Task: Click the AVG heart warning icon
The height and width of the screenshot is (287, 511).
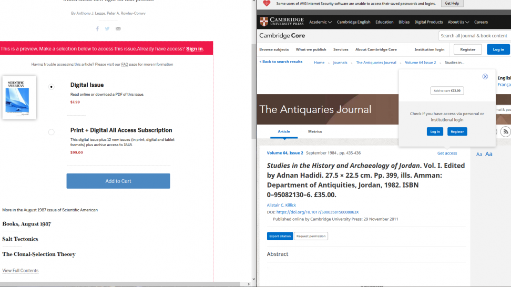Action: (267, 4)
